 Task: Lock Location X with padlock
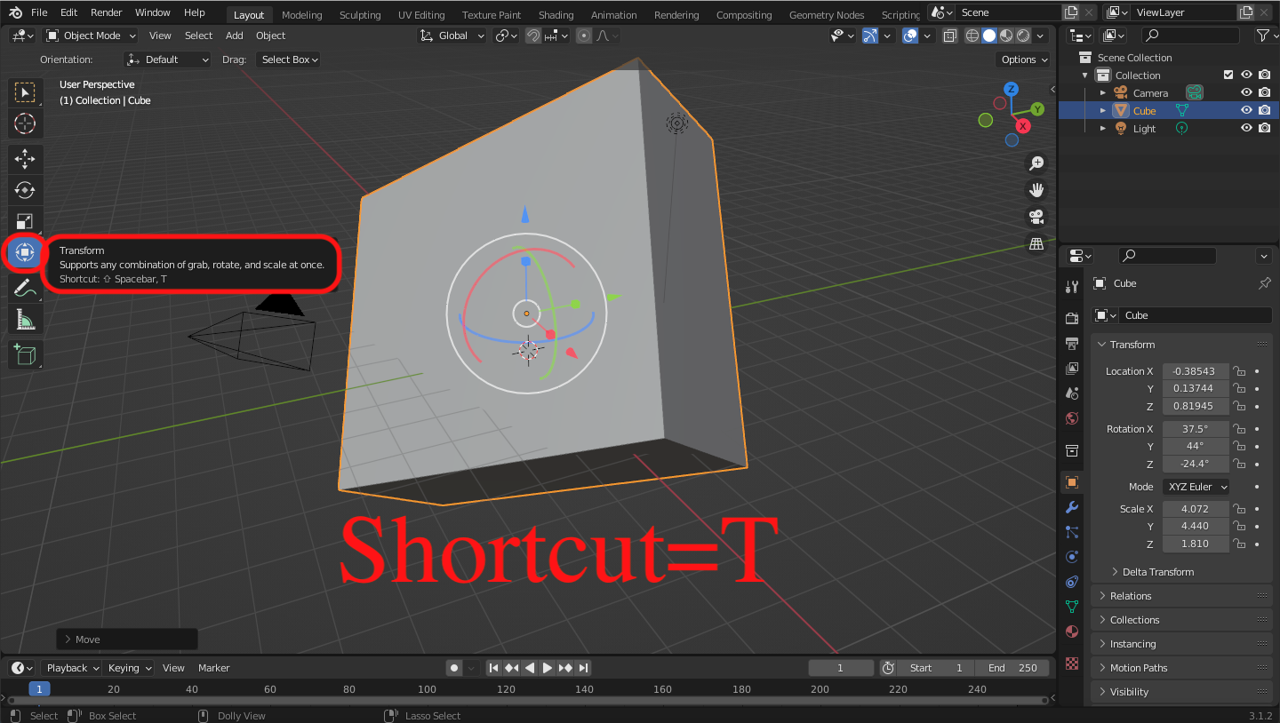[x=1238, y=371]
